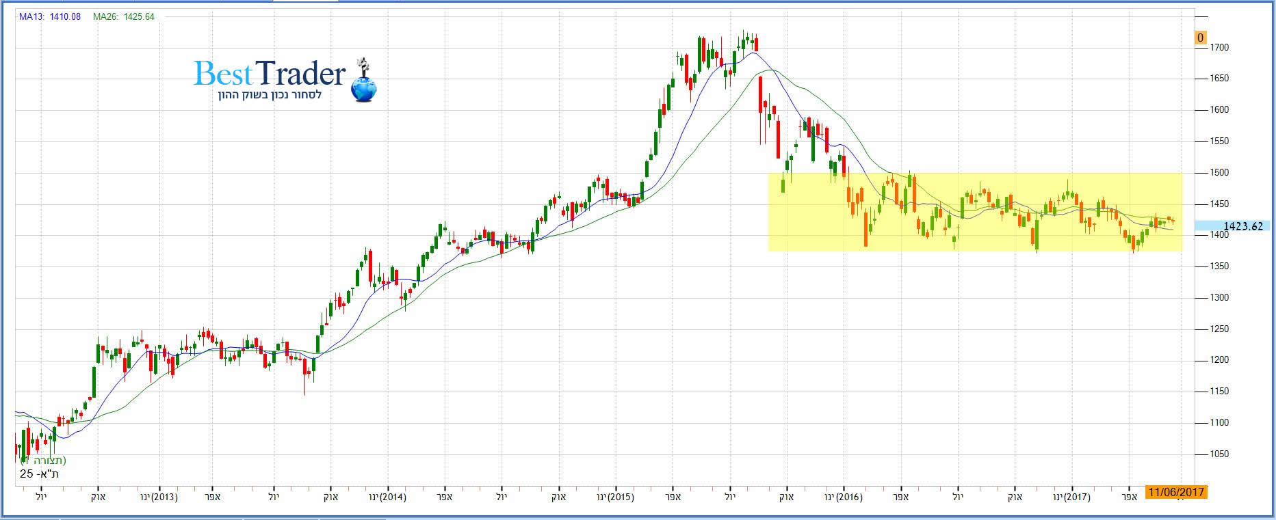This screenshot has height=520, width=1276.
Task: Click the orange 0 badge on price axis
Action: (1200, 38)
